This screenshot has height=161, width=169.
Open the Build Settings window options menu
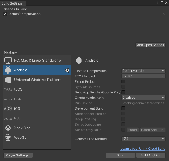pyautogui.click(x=157, y=3)
